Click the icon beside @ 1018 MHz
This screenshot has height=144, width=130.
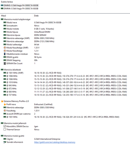[x=5, y=82]
